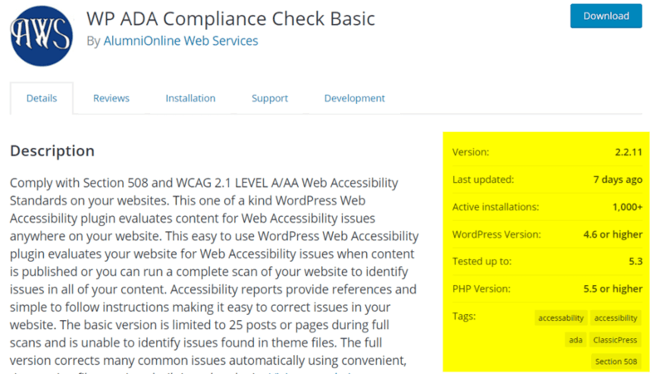This screenshot has height=374, width=655.
Task: Open the ClassicPress tag
Action: coord(615,340)
